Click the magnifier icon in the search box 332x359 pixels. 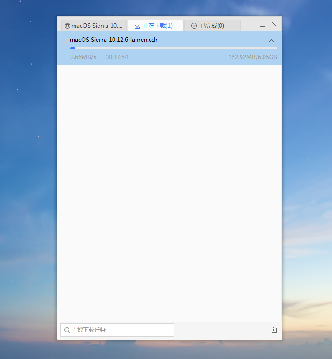click(x=67, y=330)
